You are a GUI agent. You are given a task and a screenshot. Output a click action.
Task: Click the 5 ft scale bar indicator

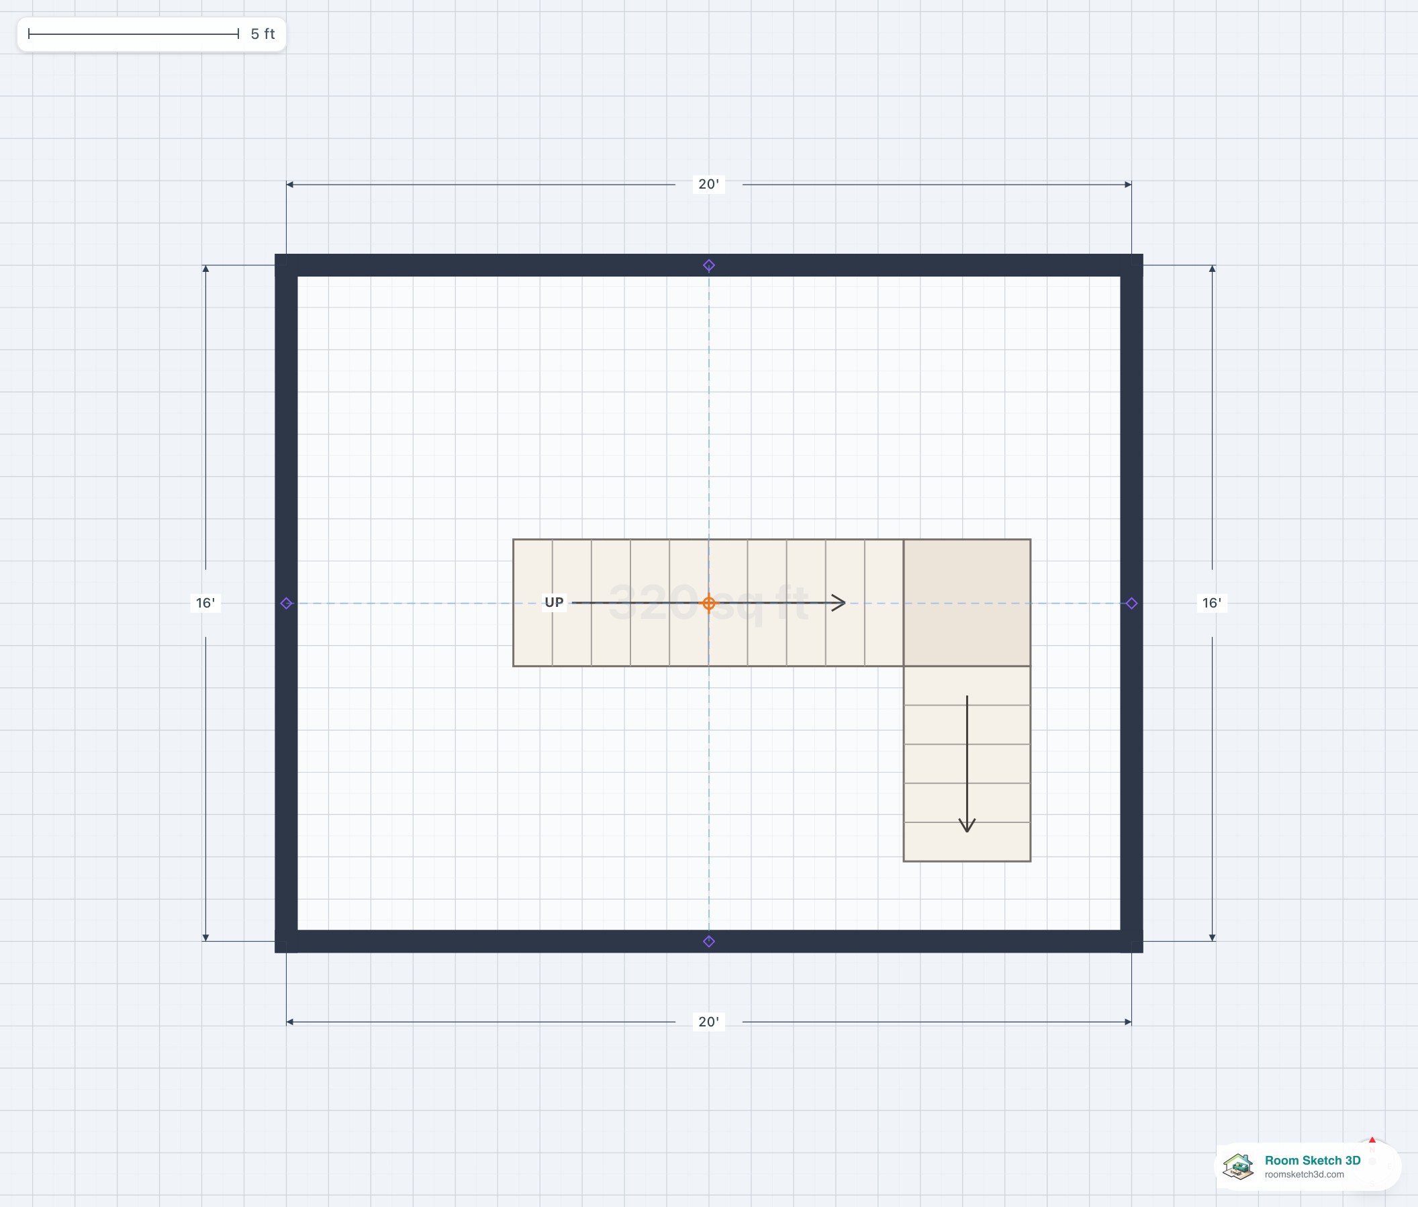(151, 34)
